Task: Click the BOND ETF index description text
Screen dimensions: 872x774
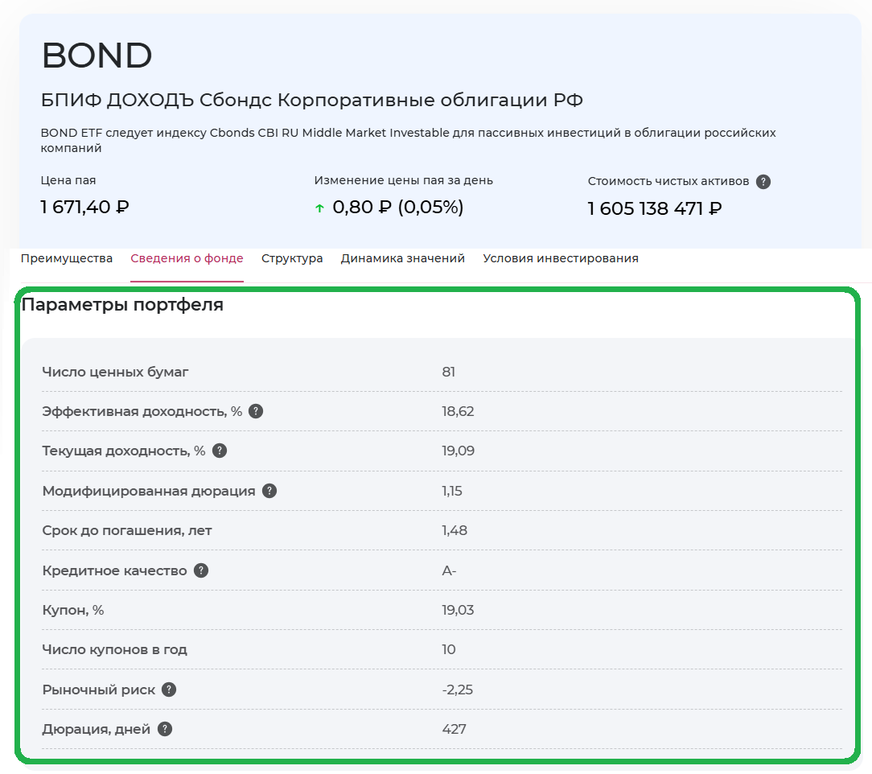Action: point(408,140)
